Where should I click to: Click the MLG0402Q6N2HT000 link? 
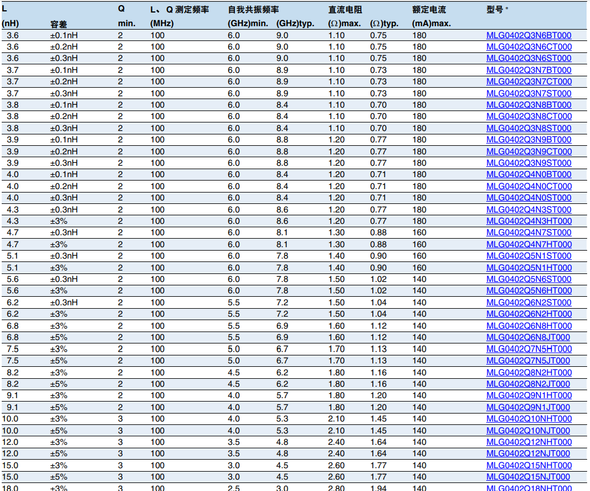pos(528,314)
